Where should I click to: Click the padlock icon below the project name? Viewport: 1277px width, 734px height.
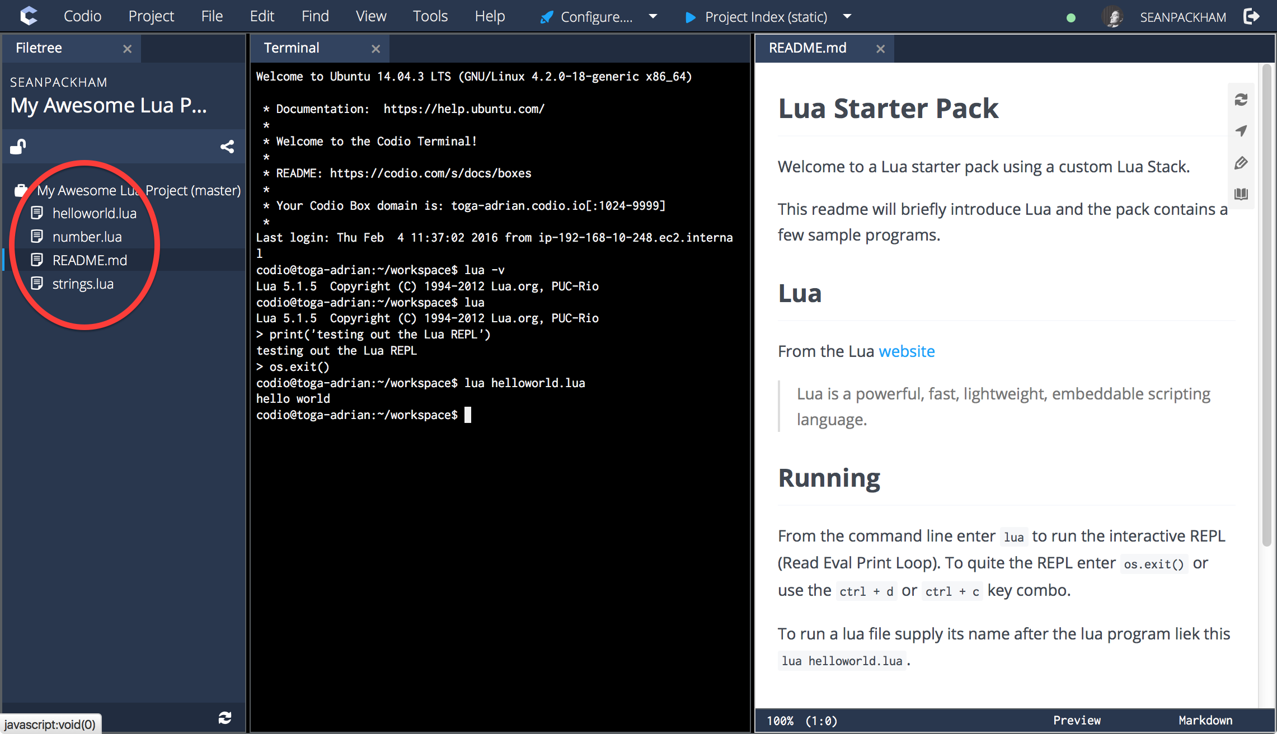[x=17, y=146]
